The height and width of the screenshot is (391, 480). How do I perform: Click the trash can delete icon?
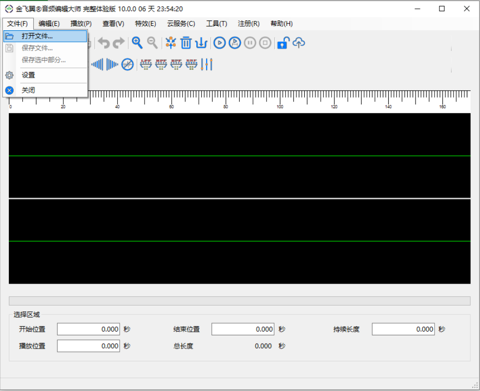click(x=186, y=43)
